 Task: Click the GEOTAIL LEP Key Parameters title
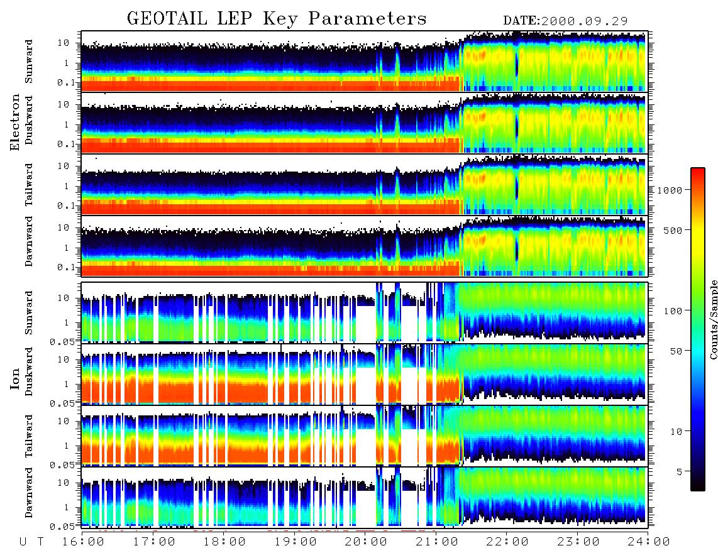277,18
